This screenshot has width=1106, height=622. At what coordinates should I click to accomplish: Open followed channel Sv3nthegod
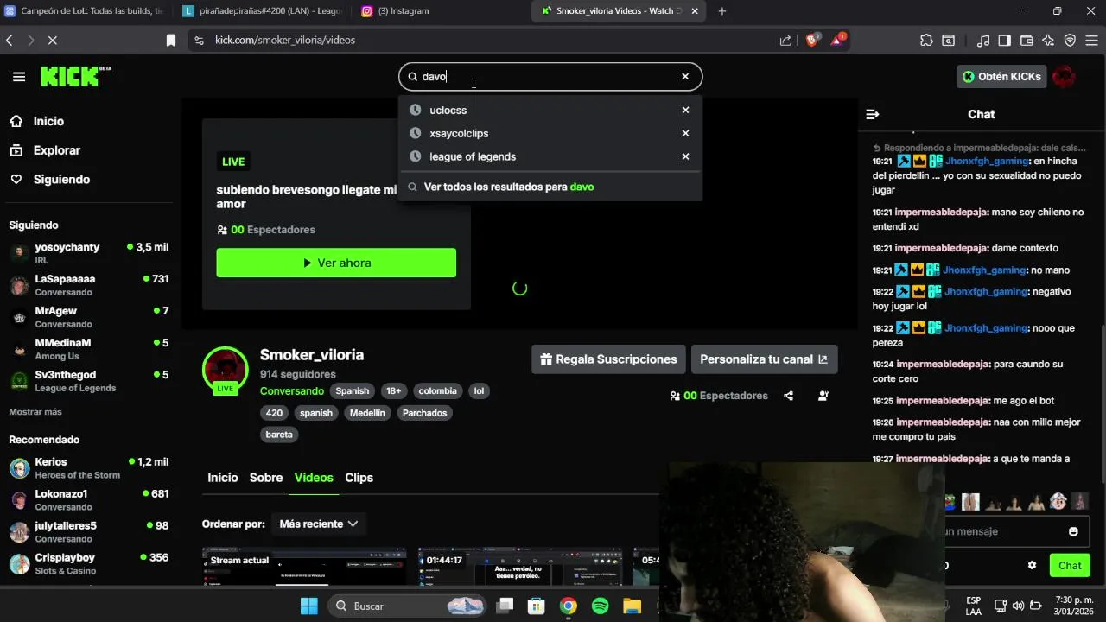point(89,381)
